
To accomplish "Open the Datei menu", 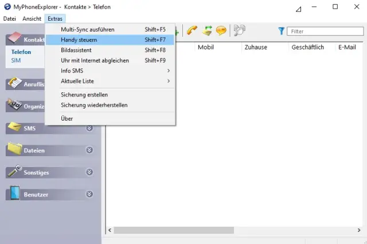I will 10,19.
